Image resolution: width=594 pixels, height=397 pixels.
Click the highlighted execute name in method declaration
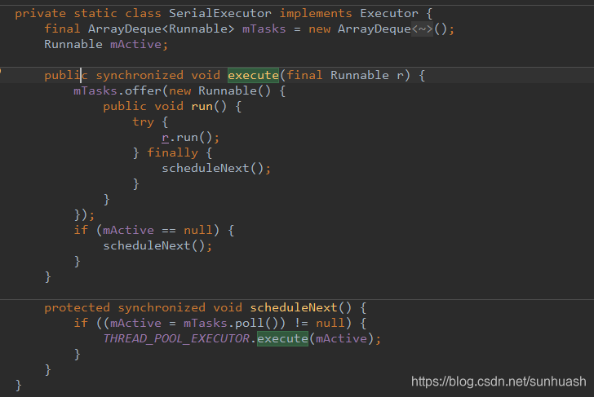point(253,75)
